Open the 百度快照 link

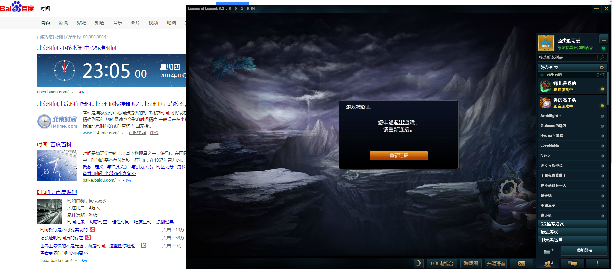coord(137,133)
